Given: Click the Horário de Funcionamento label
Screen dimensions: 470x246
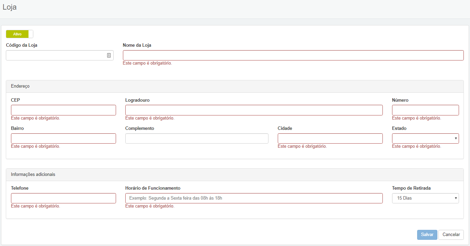Looking at the screenshot, I should [x=153, y=188].
